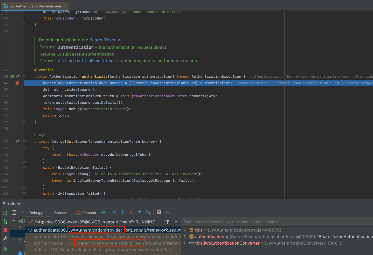Open the thread selector dropdown arrow

pyautogui.click(x=176, y=222)
